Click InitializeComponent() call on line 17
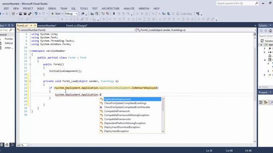The image size is (273, 153). tap(65, 71)
